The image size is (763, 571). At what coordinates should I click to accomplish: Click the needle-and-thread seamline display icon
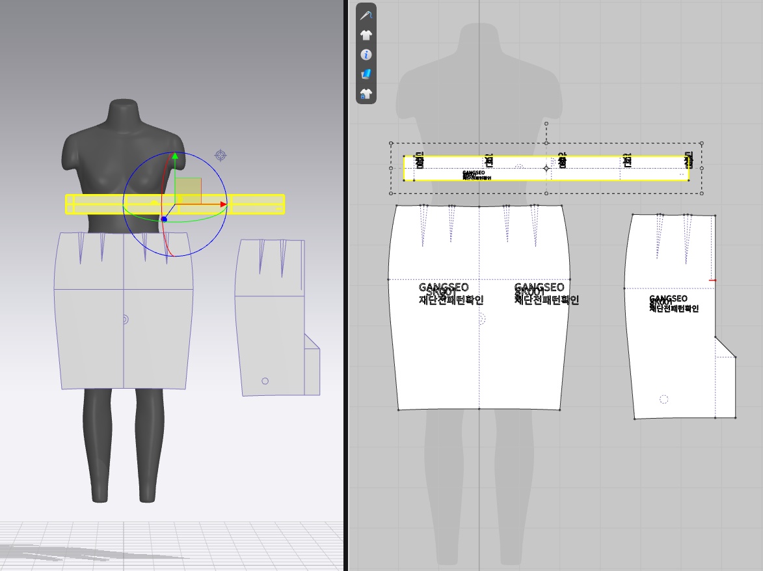click(366, 15)
